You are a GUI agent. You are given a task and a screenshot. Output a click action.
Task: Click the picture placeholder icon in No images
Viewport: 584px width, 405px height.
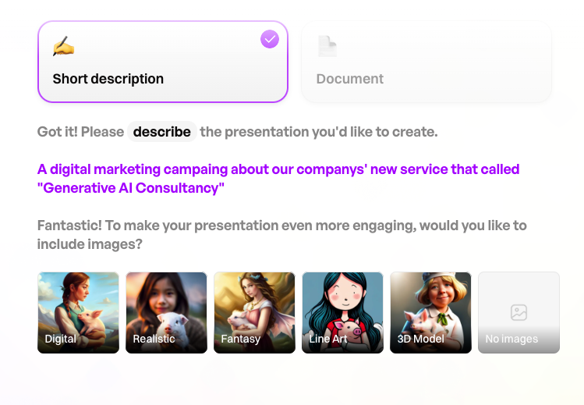[519, 312]
